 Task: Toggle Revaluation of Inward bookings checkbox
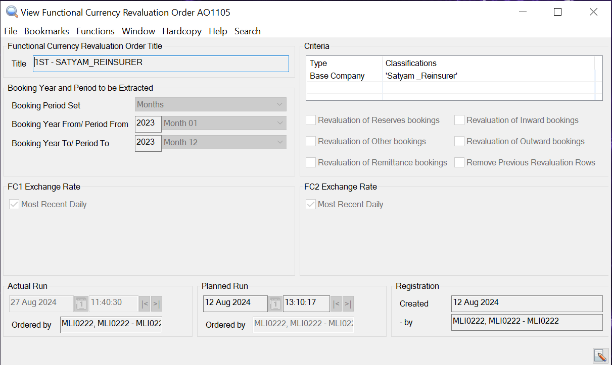click(459, 120)
